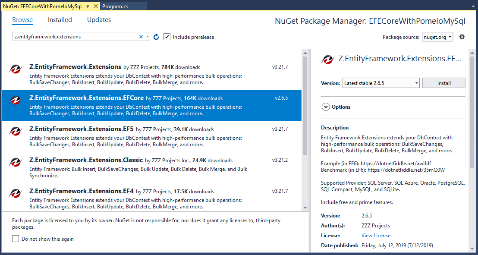Switch to Browse tab
Image resolution: width=478 pixels, height=255 pixels.
(22, 20)
